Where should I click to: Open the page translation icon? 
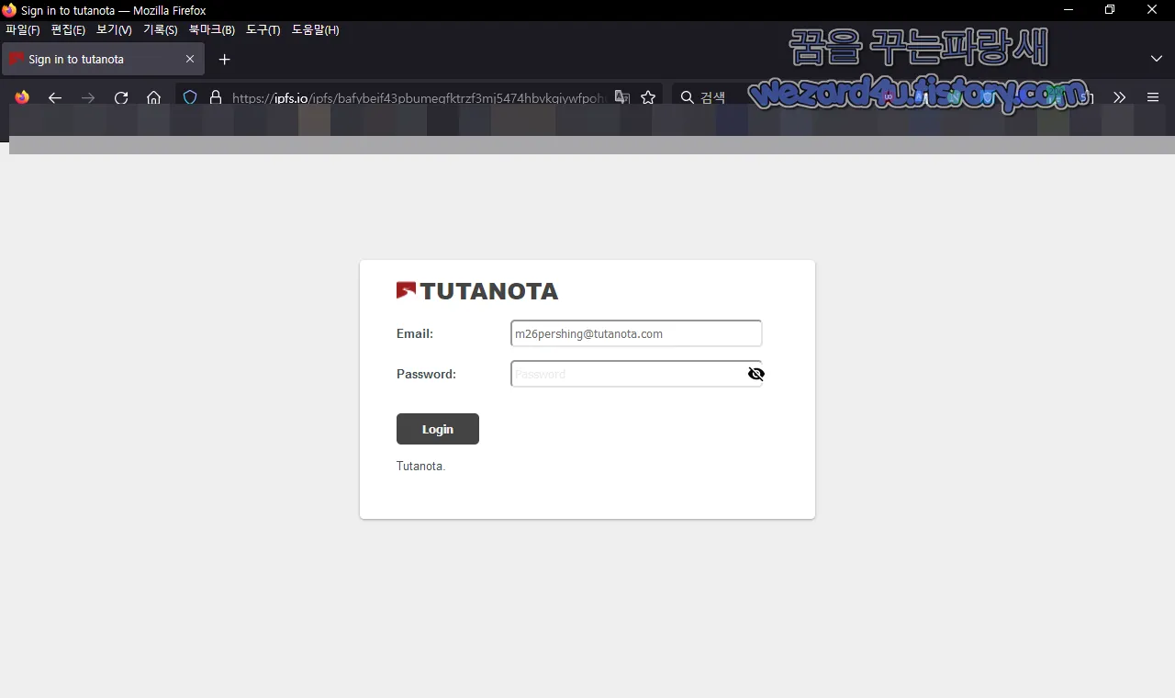coord(621,97)
